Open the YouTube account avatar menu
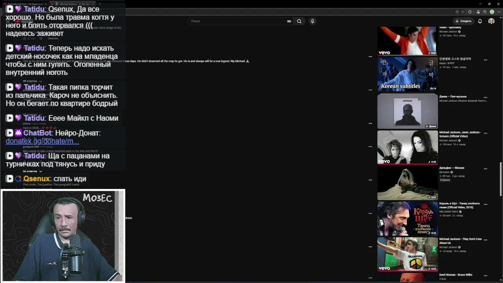 491,21
